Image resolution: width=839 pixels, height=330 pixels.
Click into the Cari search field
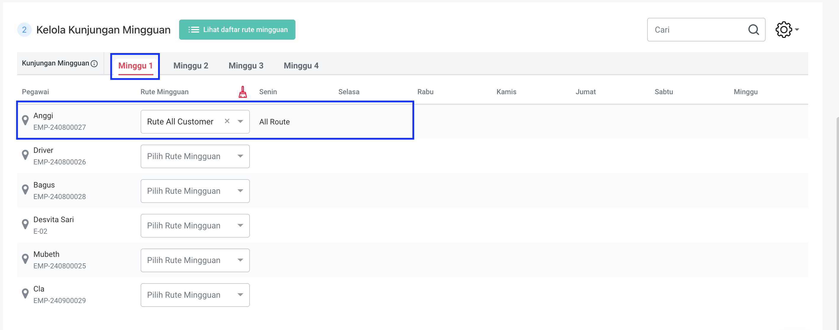pos(697,30)
